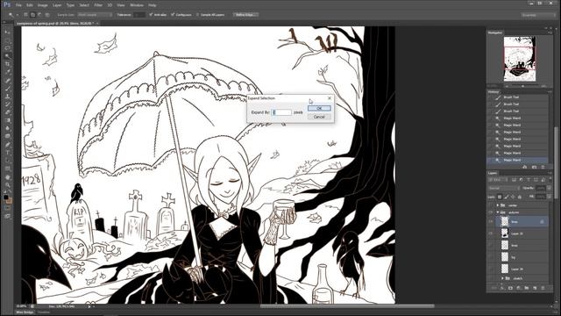Open the Essentials workspace dropdown

click(537, 15)
